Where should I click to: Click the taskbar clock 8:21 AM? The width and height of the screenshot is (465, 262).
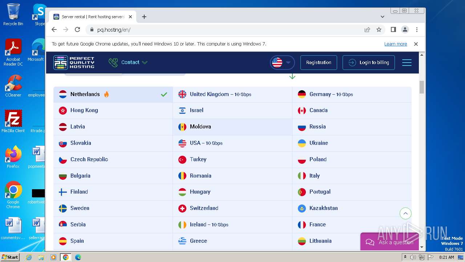pos(446,257)
